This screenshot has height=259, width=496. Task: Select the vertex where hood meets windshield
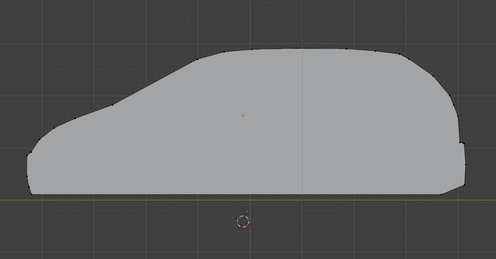[x=113, y=105]
